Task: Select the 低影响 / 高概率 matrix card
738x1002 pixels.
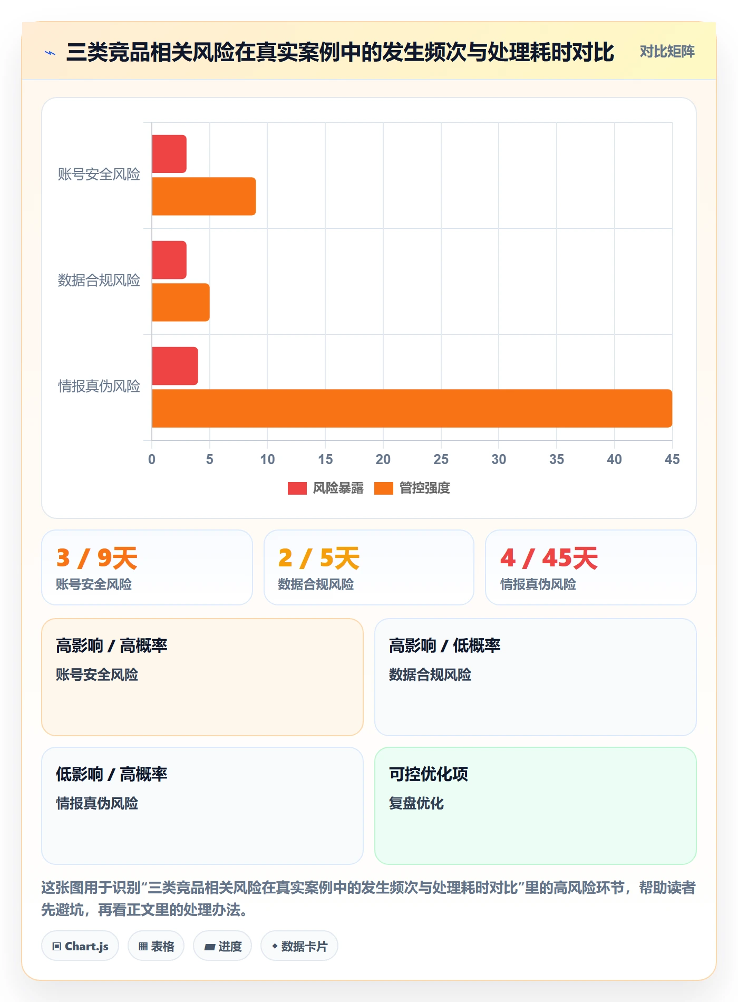Action: (x=202, y=806)
